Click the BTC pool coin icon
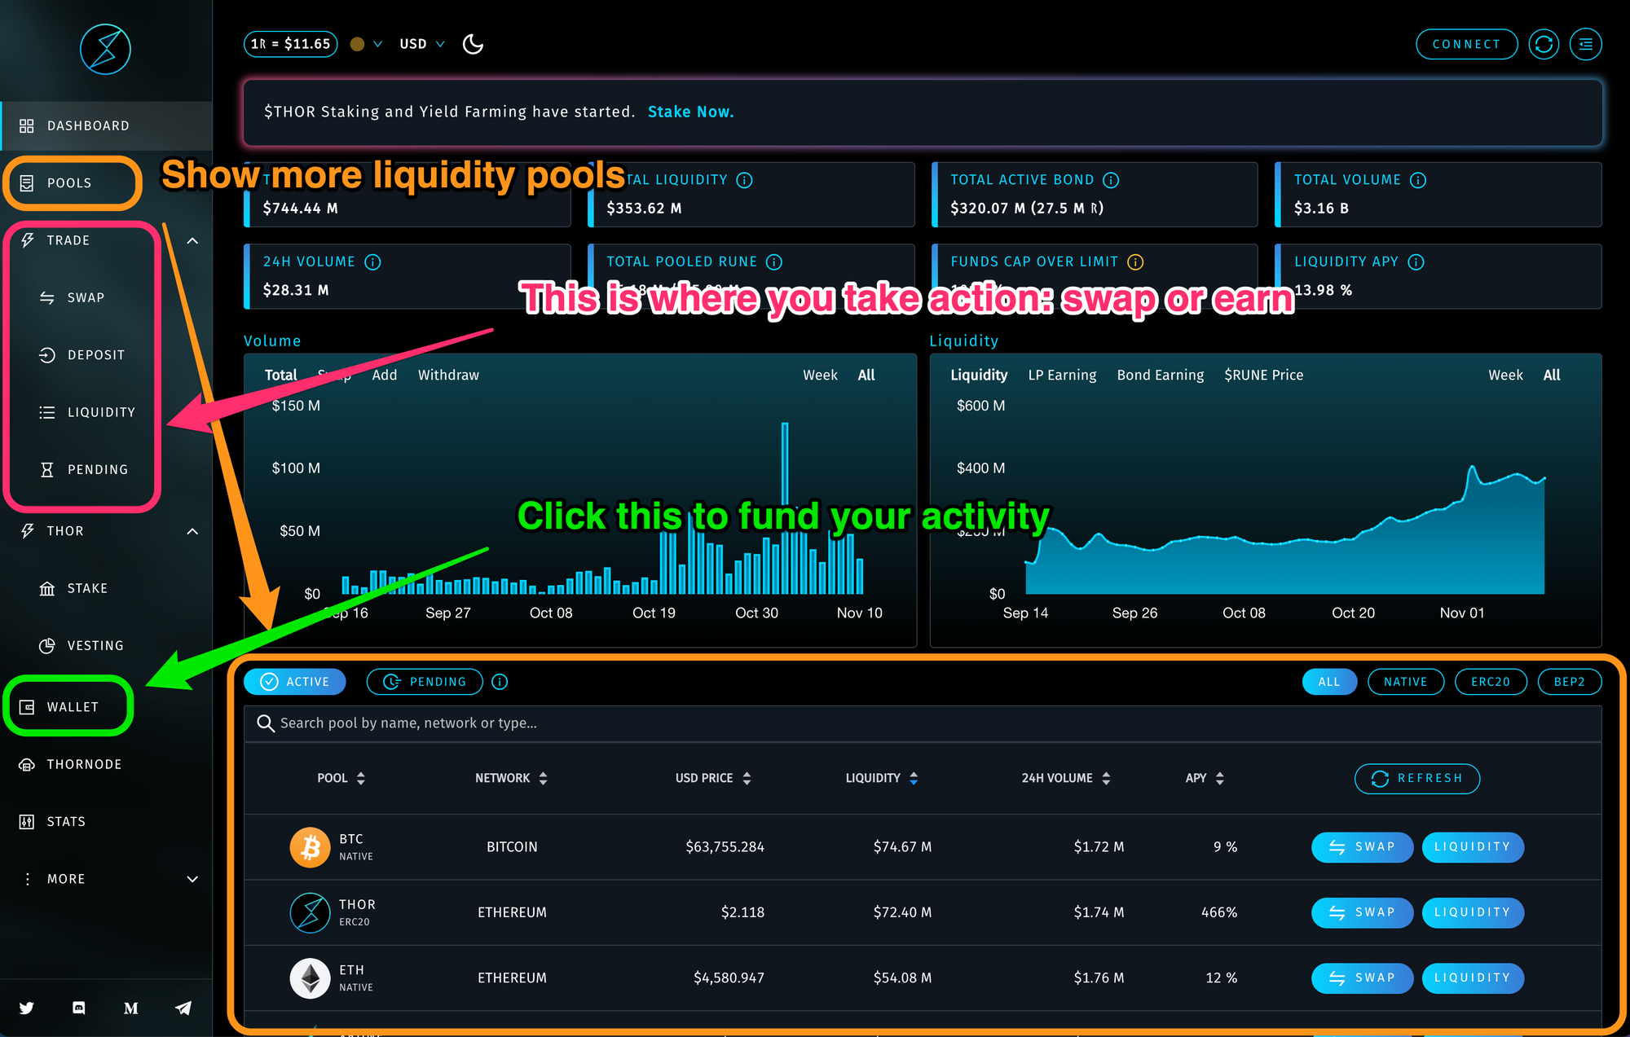Viewport: 1630px width, 1037px height. click(310, 847)
